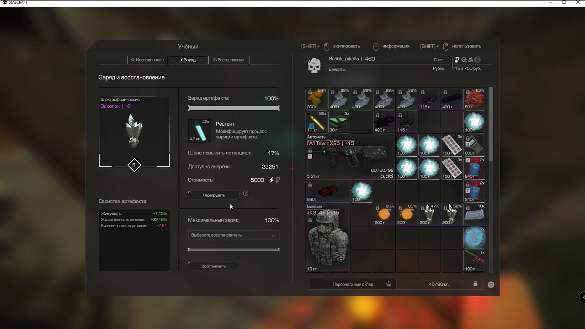Click the Бандиты faction label
The height and width of the screenshot is (329, 585).
(x=337, y=69)
